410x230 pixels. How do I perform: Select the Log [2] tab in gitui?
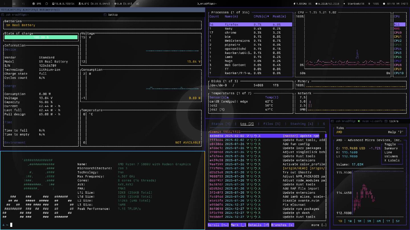247,124
